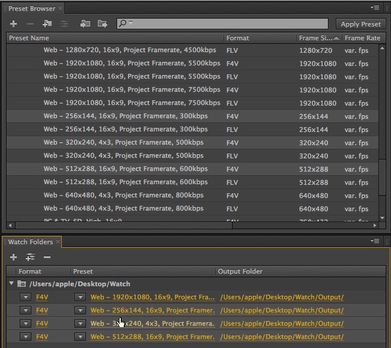Click vertical scrollbar thumb in preset list
Screen dimensions: 391x348
pos(382,178)
